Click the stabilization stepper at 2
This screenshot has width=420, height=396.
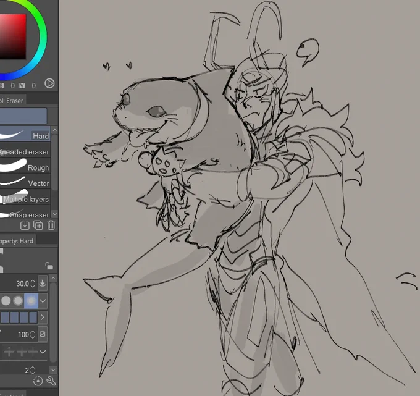point(33,370)
